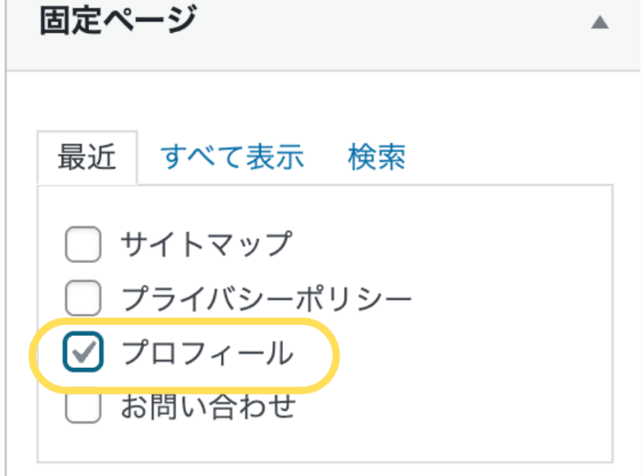Screen dimensions: 643x476
Task: Open the 検索 tab
Action: pos(376,157)
